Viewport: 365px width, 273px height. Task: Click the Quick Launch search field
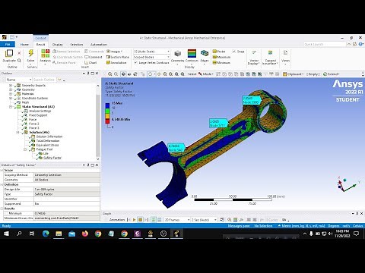(x=325, y=44)
